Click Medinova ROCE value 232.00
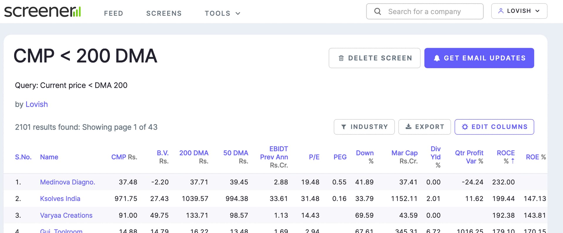 503,182
